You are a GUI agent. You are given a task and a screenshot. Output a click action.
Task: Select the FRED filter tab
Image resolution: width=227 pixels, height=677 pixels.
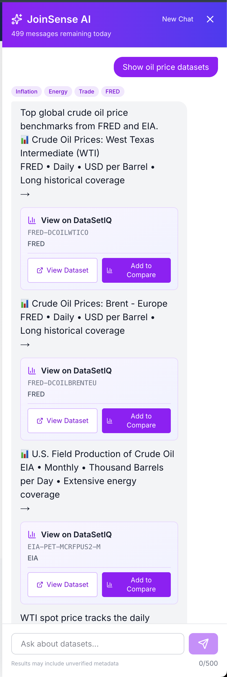click(x=112, y=91)
